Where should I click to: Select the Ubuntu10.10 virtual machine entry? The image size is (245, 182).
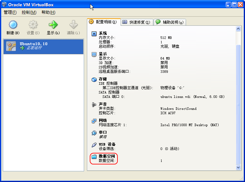[43, 46]
